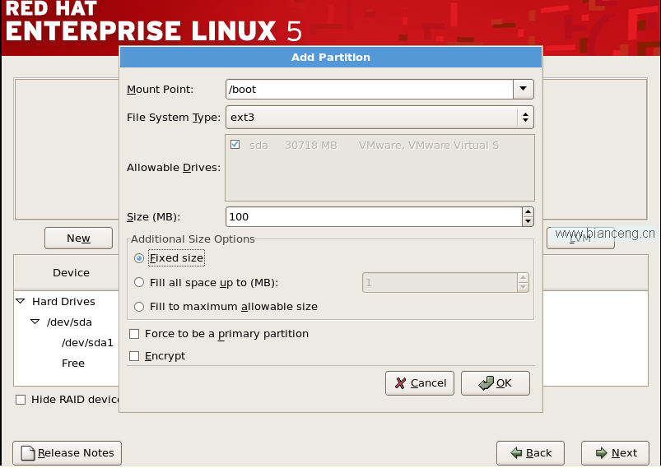
Task: Open the Release Notes
Action: pyautogui.click(x=67, y=453)
